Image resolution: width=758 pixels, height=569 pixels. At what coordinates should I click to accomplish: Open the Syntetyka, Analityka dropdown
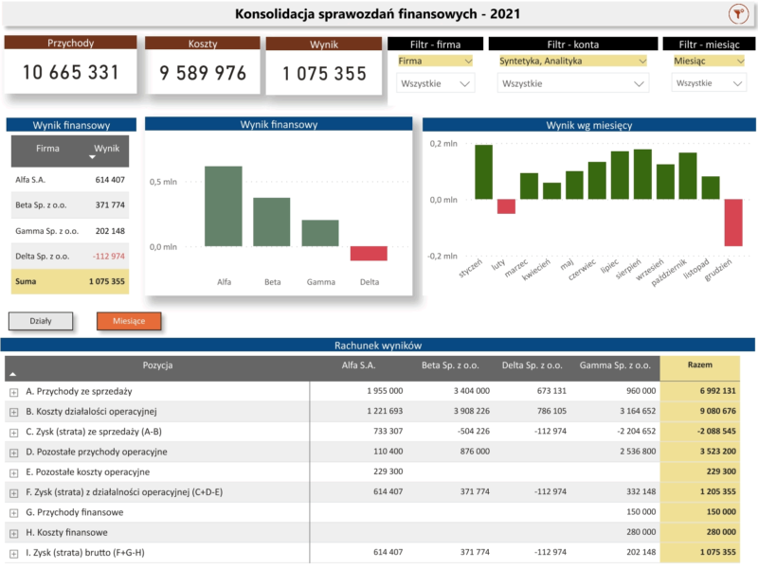tap(572, 61)
